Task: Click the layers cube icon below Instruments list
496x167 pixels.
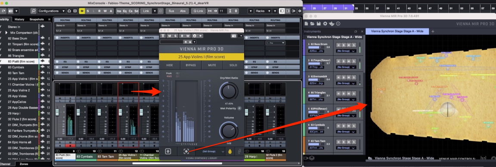Action: pyautogui.click(x=312, y=158)
